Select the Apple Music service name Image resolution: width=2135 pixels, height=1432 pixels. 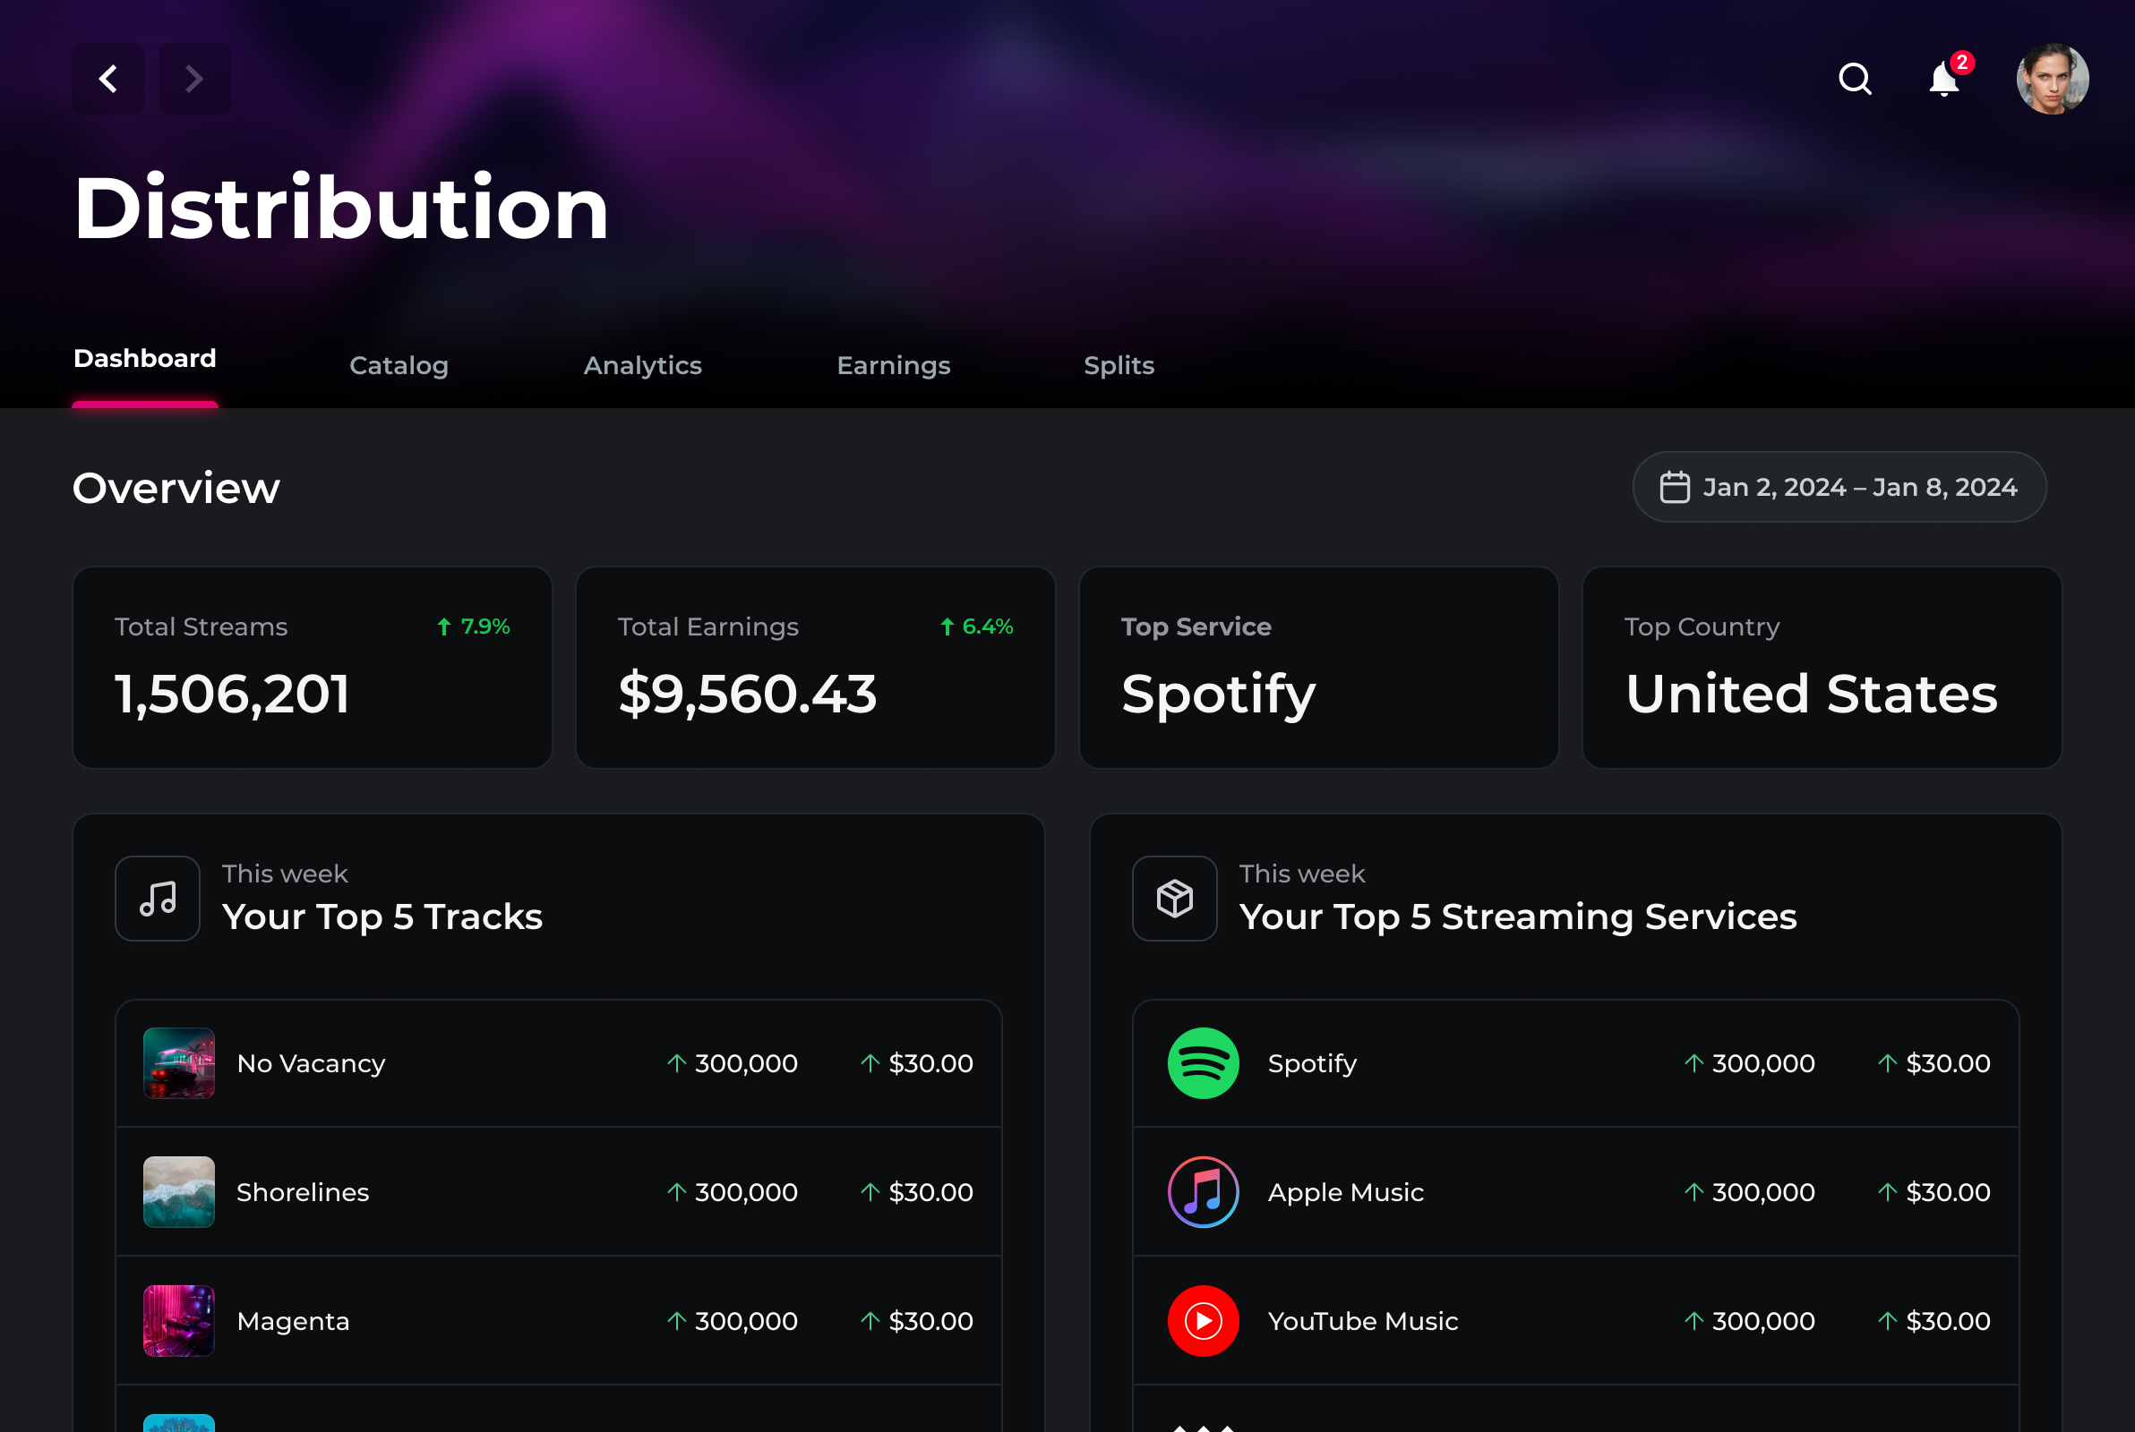click(1346, 1192)
